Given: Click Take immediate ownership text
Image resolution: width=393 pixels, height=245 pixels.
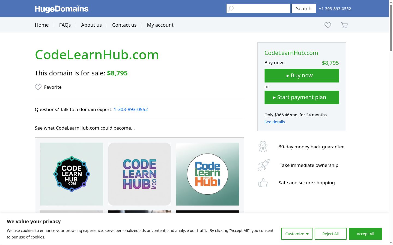Looking at the screenshot, I should [309, 165].
